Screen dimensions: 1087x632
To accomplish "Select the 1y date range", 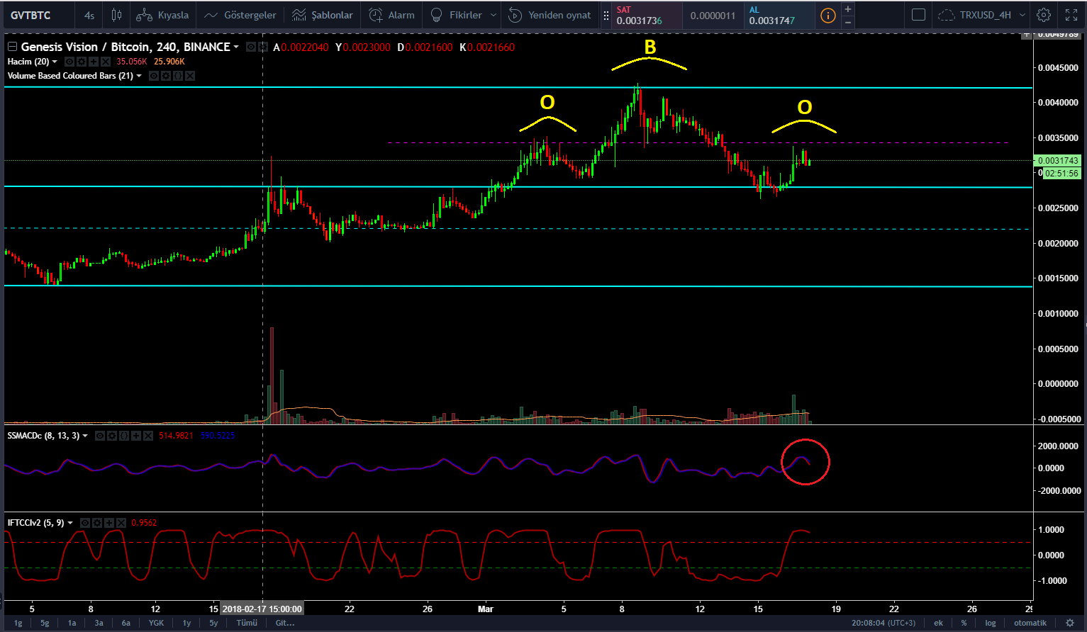I will coord(186,623).
